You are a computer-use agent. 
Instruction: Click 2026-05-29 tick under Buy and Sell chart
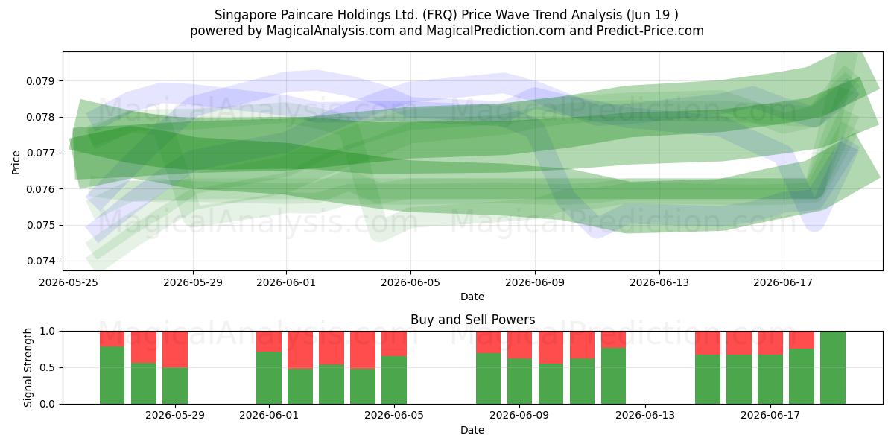(174, 416)
